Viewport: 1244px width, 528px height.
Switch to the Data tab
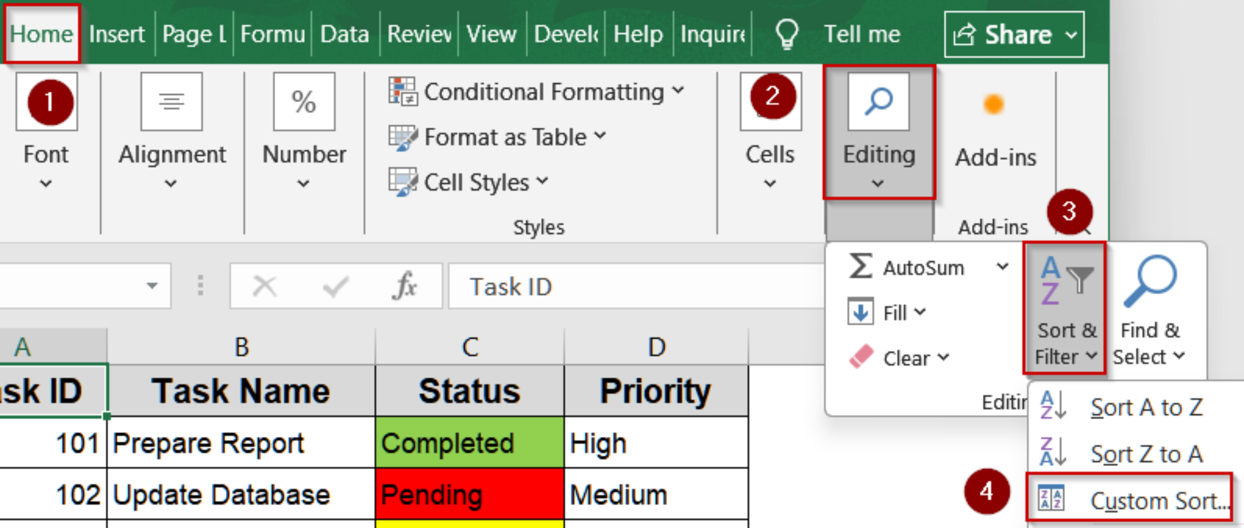pos(344,34)
